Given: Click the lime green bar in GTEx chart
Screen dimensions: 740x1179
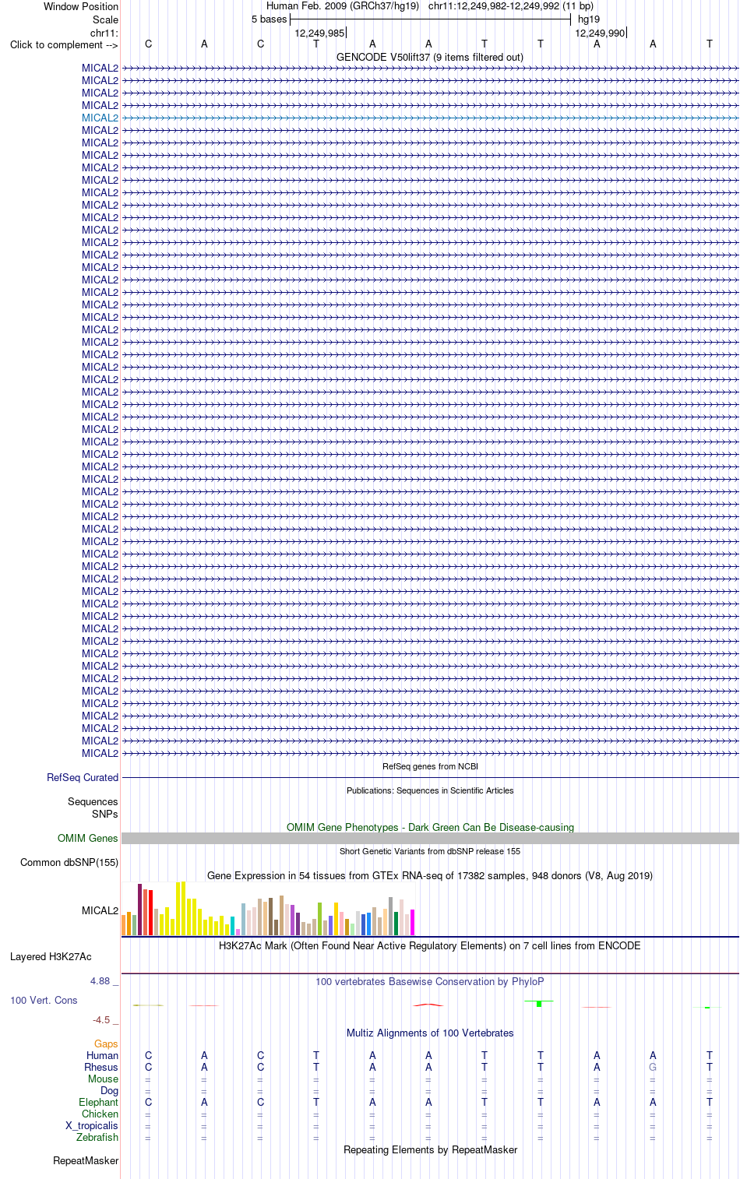Looking at the screenshot, I should coord(320,919).
